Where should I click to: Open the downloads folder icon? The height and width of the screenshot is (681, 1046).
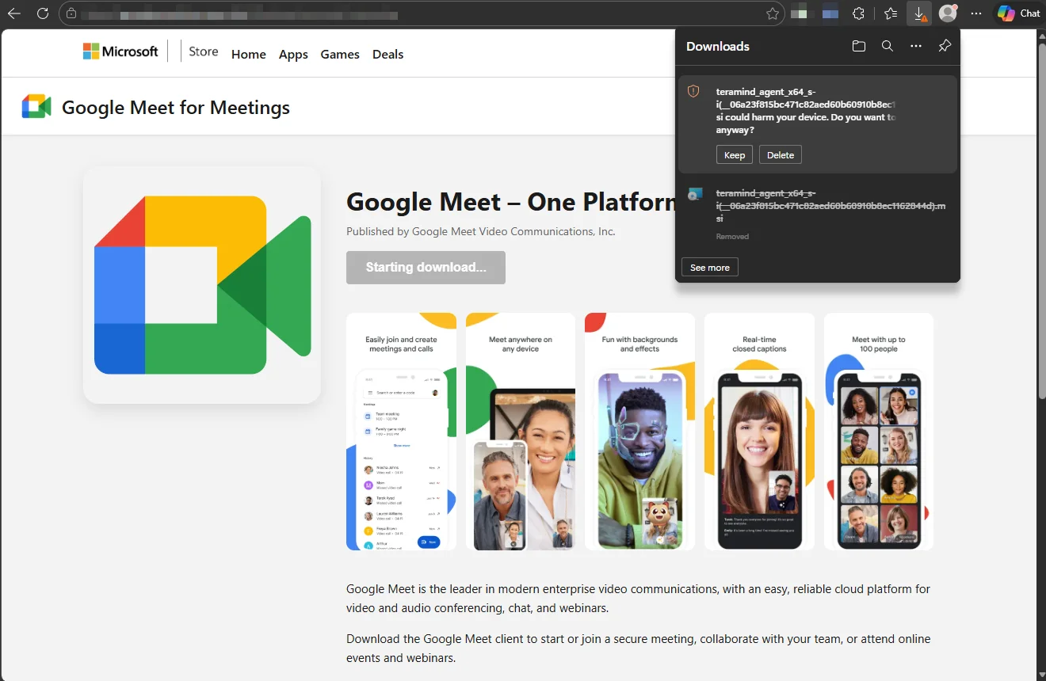[x=858, y=46]
